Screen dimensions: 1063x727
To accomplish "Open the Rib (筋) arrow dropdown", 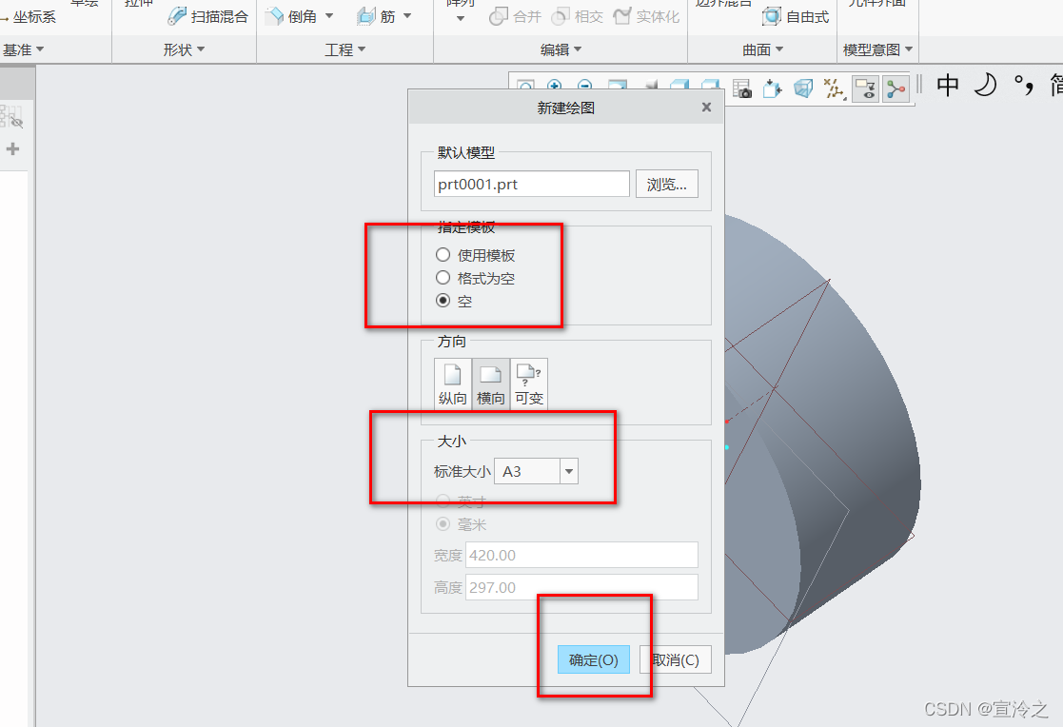I will pyautogui.click(x=407, y=16).
